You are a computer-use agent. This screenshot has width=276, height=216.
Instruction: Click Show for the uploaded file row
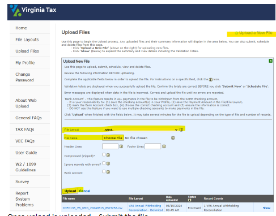pyautogui.click(x=266, y=208)
